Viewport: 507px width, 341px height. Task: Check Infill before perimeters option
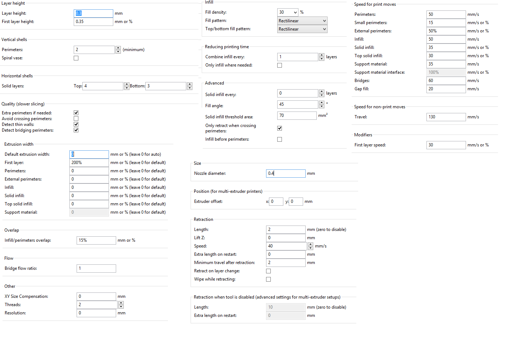coord(279,139)
